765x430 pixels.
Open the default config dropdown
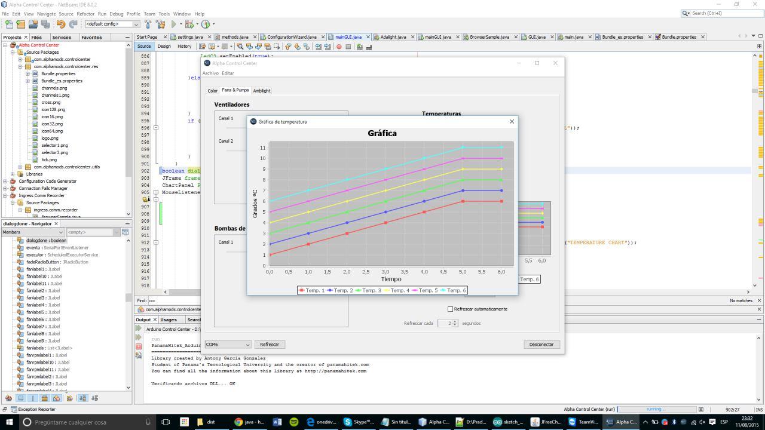[112, 24]
